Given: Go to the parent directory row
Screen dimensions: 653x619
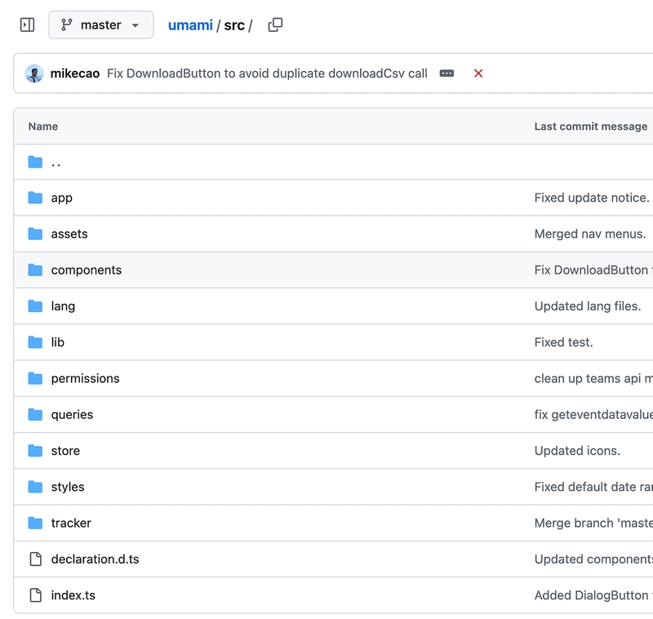Looking at the screenshot, I should (x=56, y=162).
